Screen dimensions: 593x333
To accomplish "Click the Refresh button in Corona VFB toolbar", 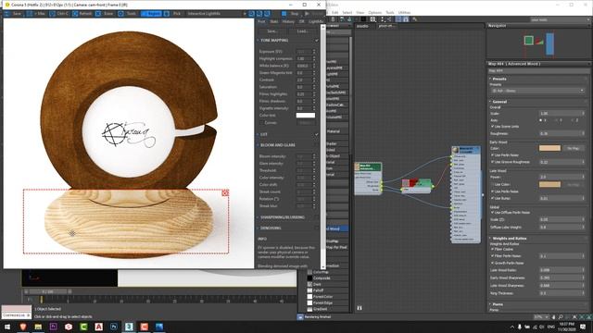I will tap(82, 14).
